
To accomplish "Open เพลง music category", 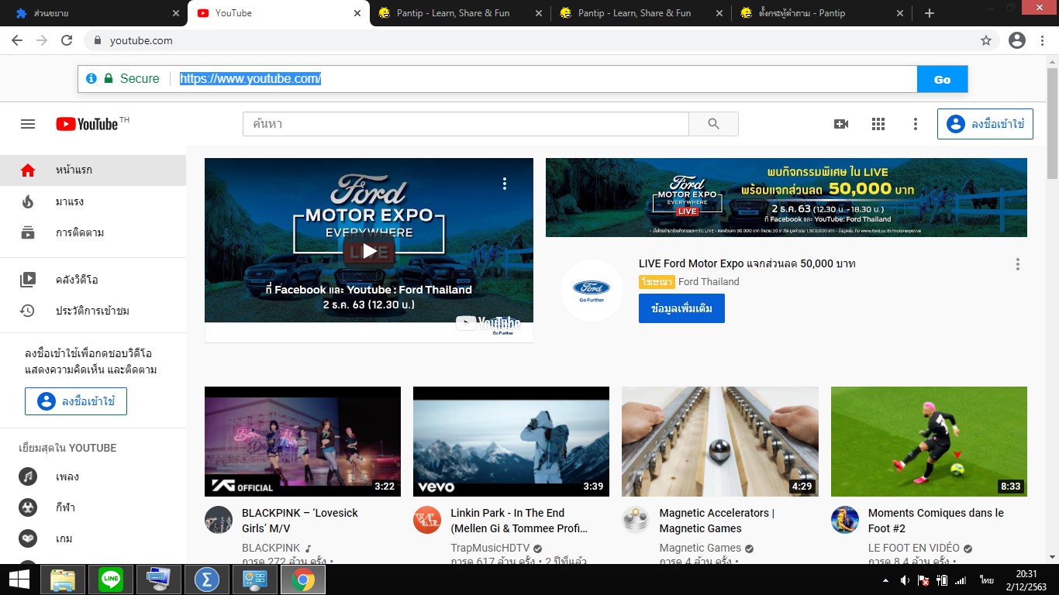I will coord(93,476).
